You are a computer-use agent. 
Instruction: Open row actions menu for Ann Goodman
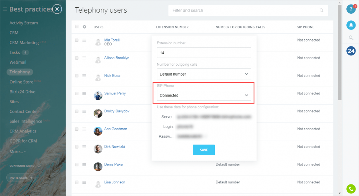84,129
